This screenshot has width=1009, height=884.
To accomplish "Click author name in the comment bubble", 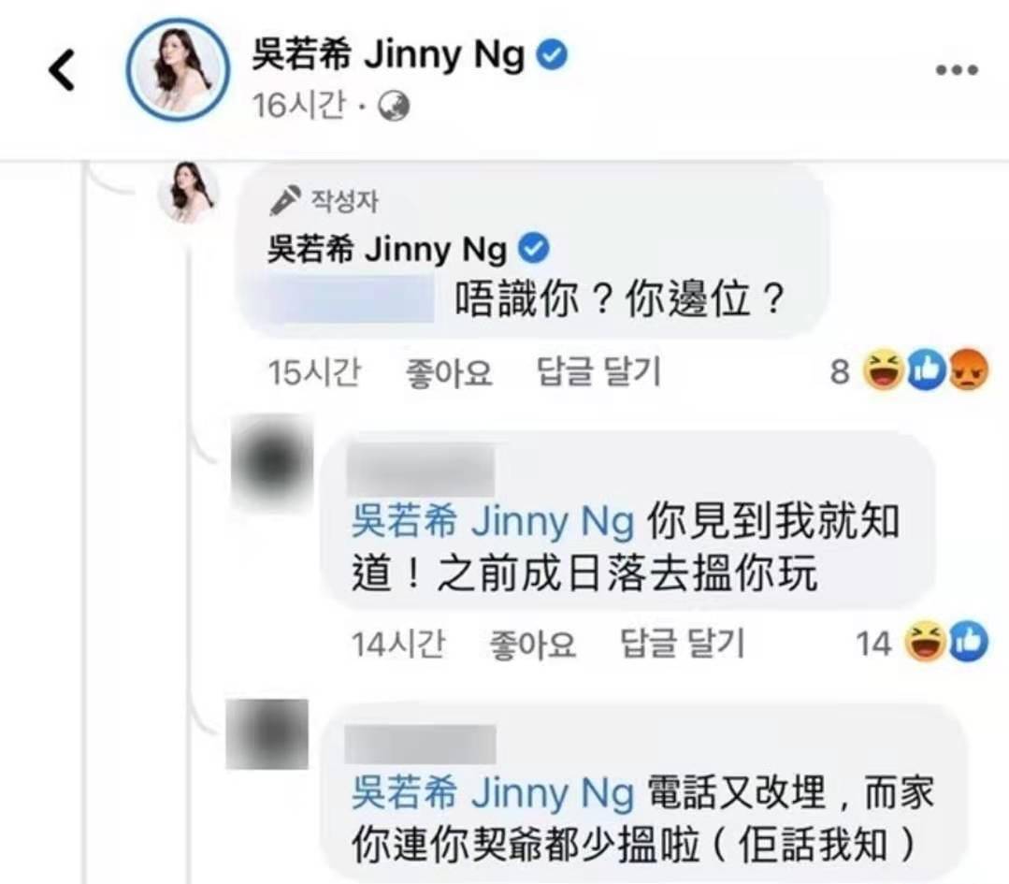I will pyautogui.click(x=387, y=249).
